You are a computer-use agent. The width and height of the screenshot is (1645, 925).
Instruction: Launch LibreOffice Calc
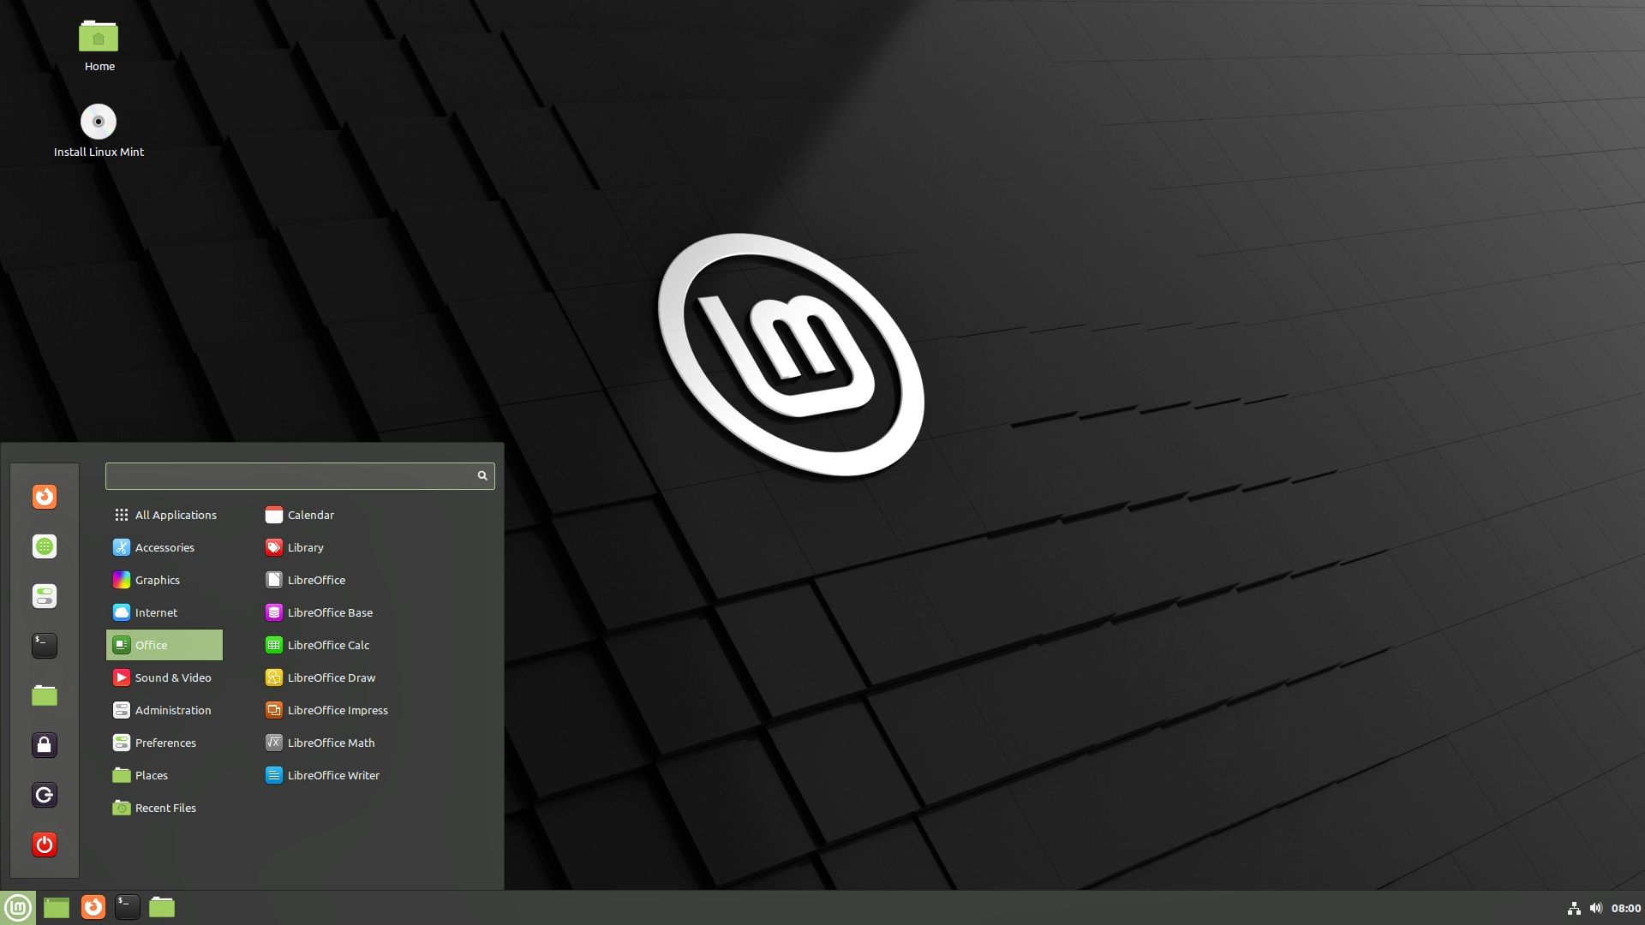pos(328,645)
